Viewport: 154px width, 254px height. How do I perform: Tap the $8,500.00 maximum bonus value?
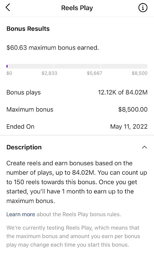[x=133, y=110]
